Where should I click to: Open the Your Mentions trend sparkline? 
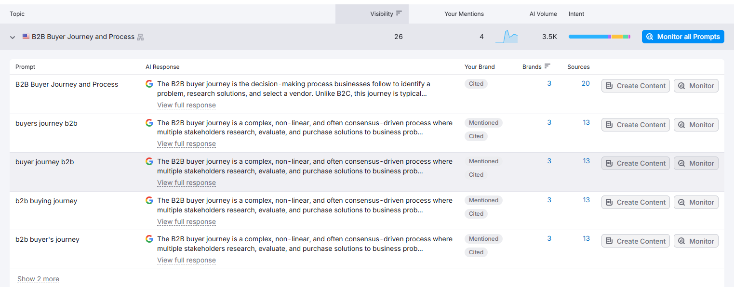pyautogui.click(x=507, y=37)
